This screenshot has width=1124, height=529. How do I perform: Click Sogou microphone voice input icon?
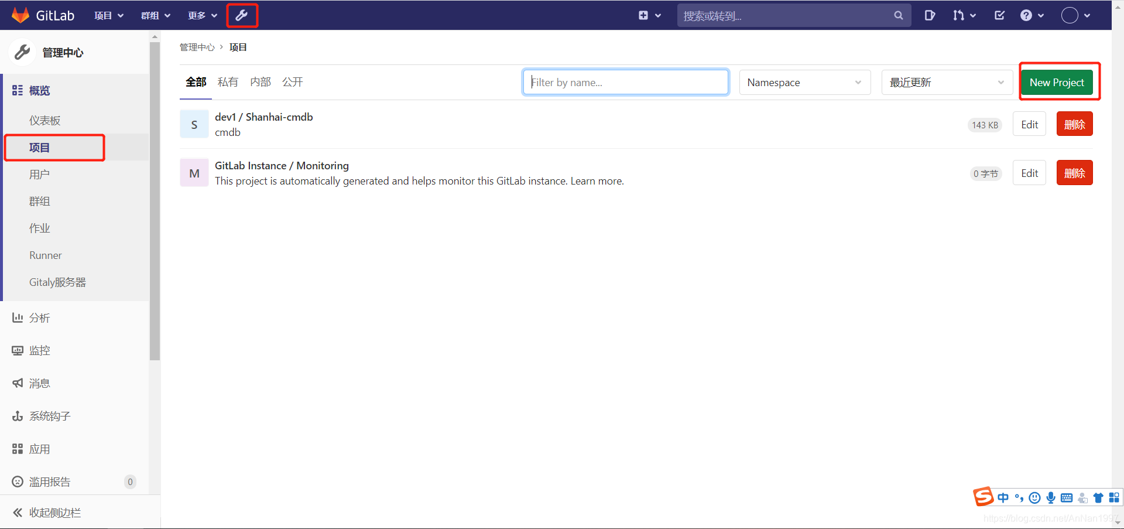1051,498
